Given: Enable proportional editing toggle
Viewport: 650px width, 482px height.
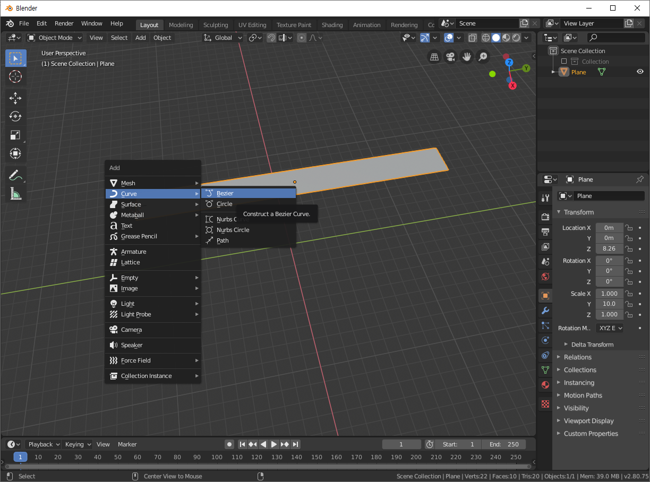Looking at the screenshot, I should click(x=302, y=38).
